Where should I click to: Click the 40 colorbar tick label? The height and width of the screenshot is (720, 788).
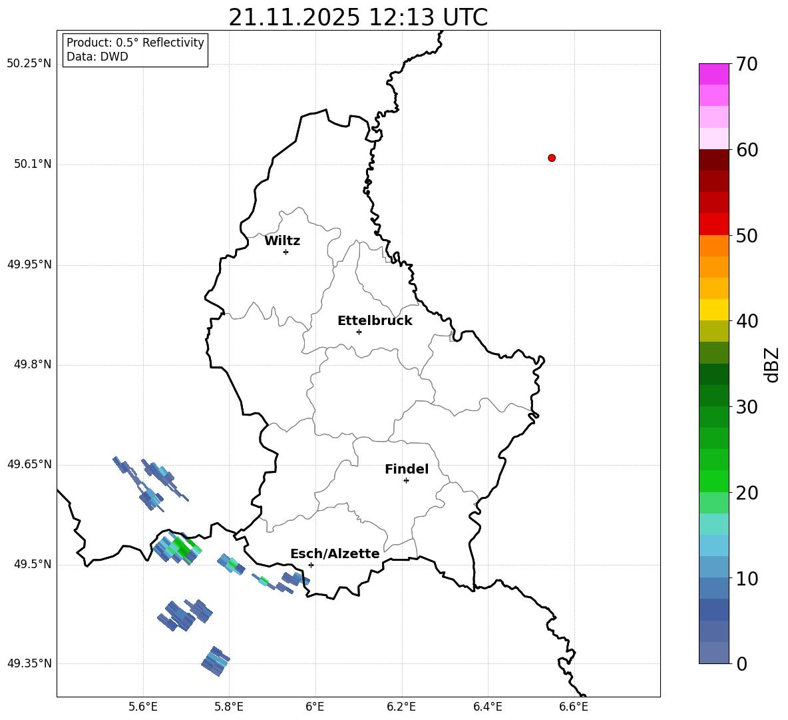pyautogui.click(x=747, y=321)
